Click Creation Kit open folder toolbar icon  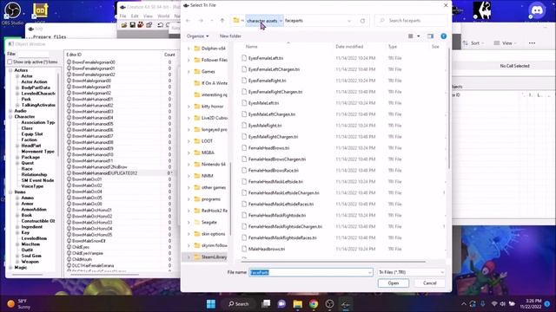click(123, 25)
